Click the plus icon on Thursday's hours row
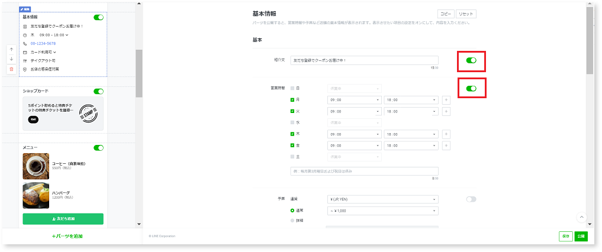 [x=446, y=134]
